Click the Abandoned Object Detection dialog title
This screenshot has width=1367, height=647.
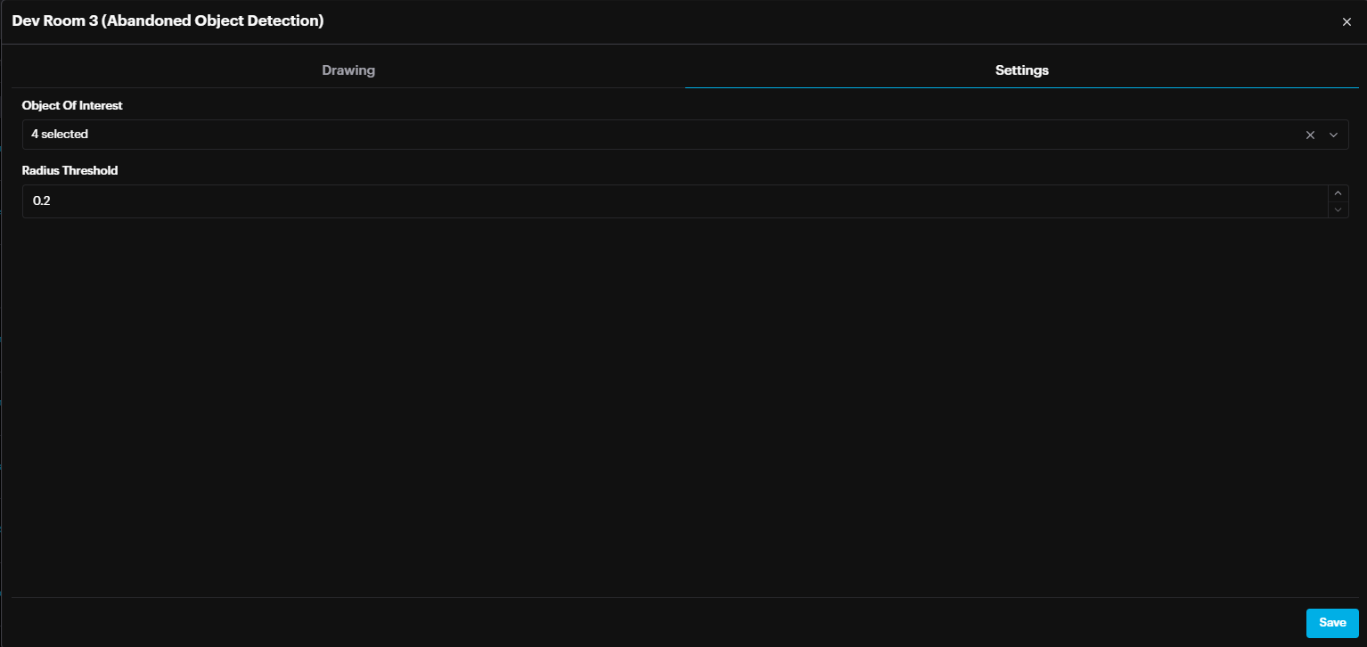[x=168, y=20]
